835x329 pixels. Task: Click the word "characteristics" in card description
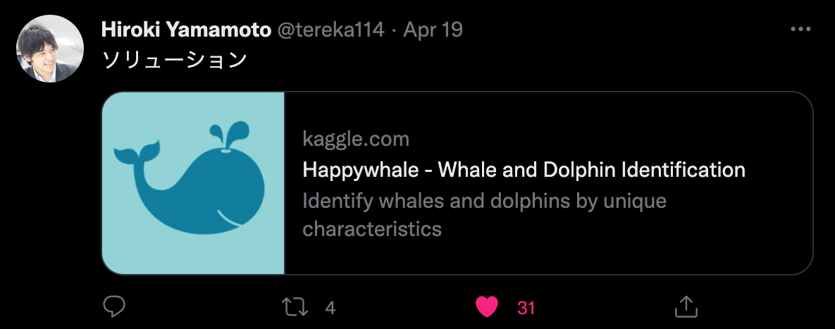coord(372,229)
